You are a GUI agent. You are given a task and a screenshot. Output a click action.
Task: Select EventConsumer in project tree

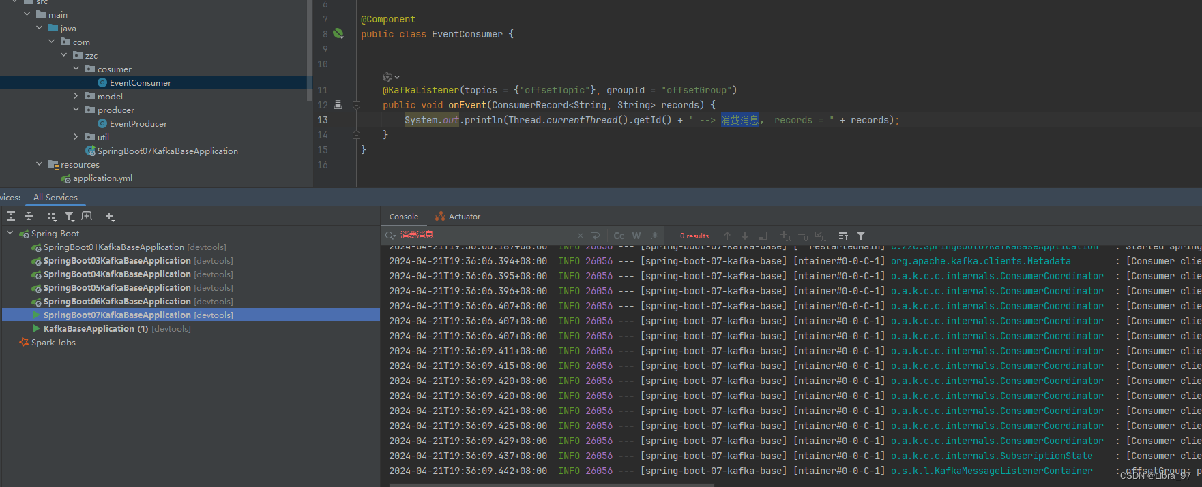tap(141, 82)
